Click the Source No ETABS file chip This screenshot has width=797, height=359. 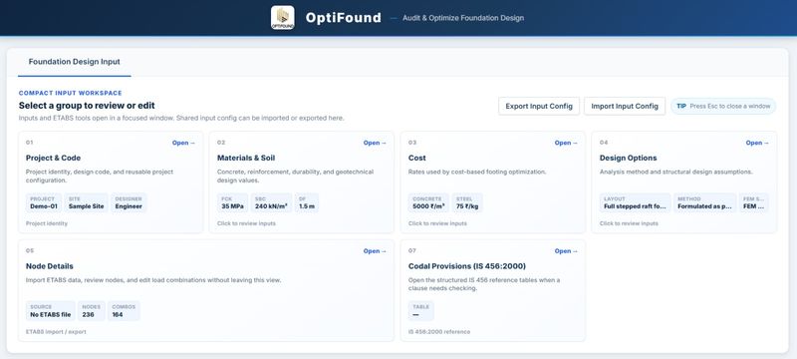pos(51,311)
